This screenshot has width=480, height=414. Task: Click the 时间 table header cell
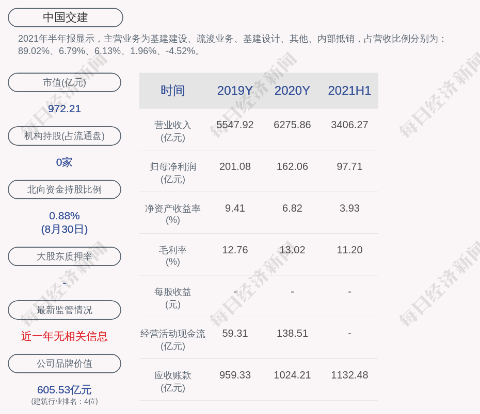tap(172, 91)
